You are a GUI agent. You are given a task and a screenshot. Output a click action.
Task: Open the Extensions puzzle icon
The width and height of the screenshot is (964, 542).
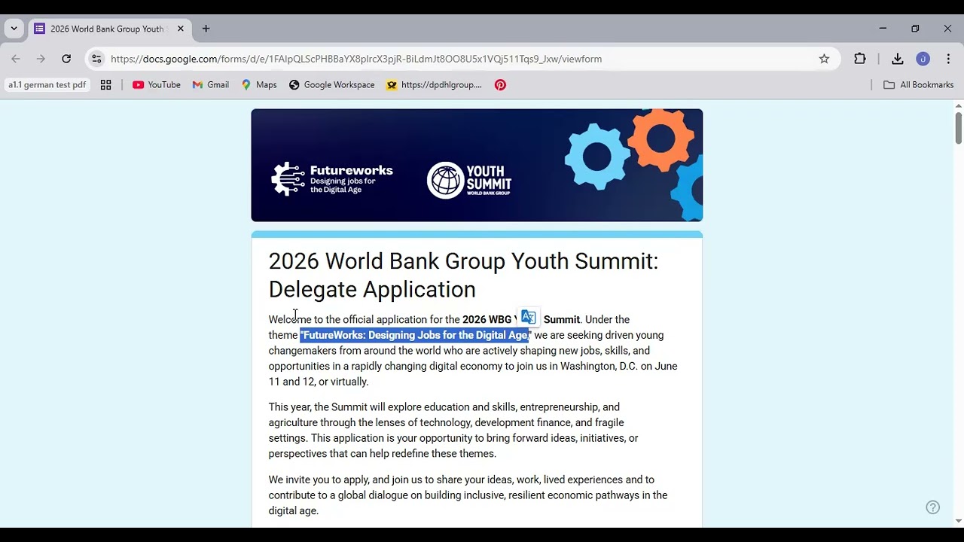[860, 59]
